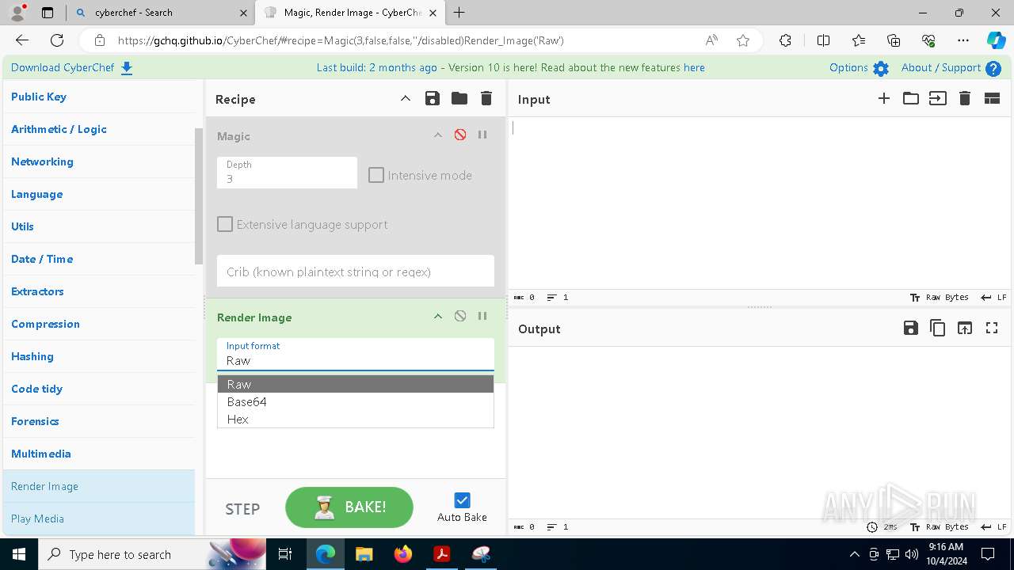Expand Compression category
1014x570 pixels.
99,324
